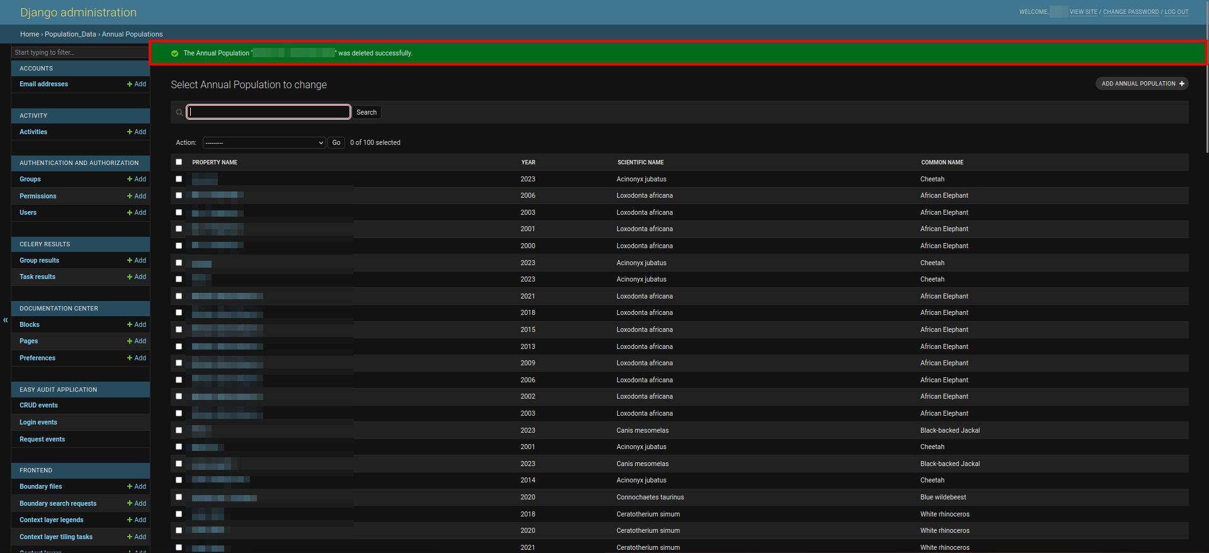Open CRUD events in sidebar
Viewport: 1209px width, 553px height.
(38, 406)
